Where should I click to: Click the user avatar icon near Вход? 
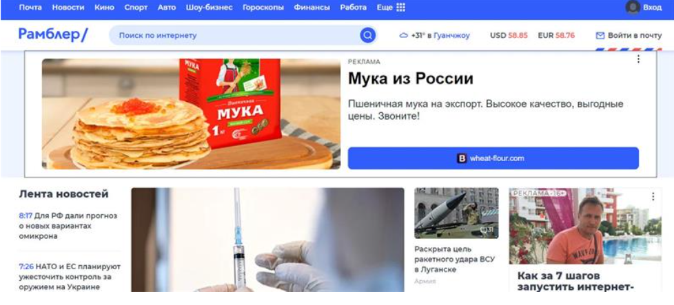633,8
